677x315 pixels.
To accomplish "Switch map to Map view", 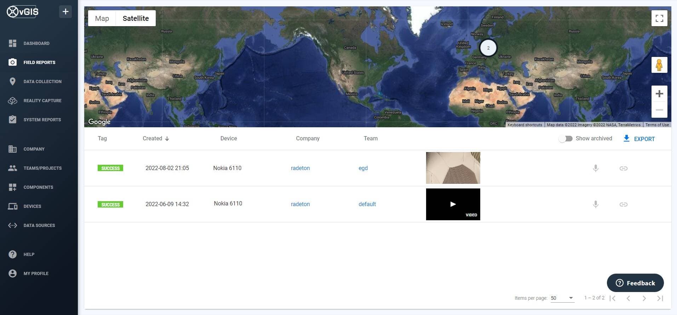I will click(x=102, y=18).
